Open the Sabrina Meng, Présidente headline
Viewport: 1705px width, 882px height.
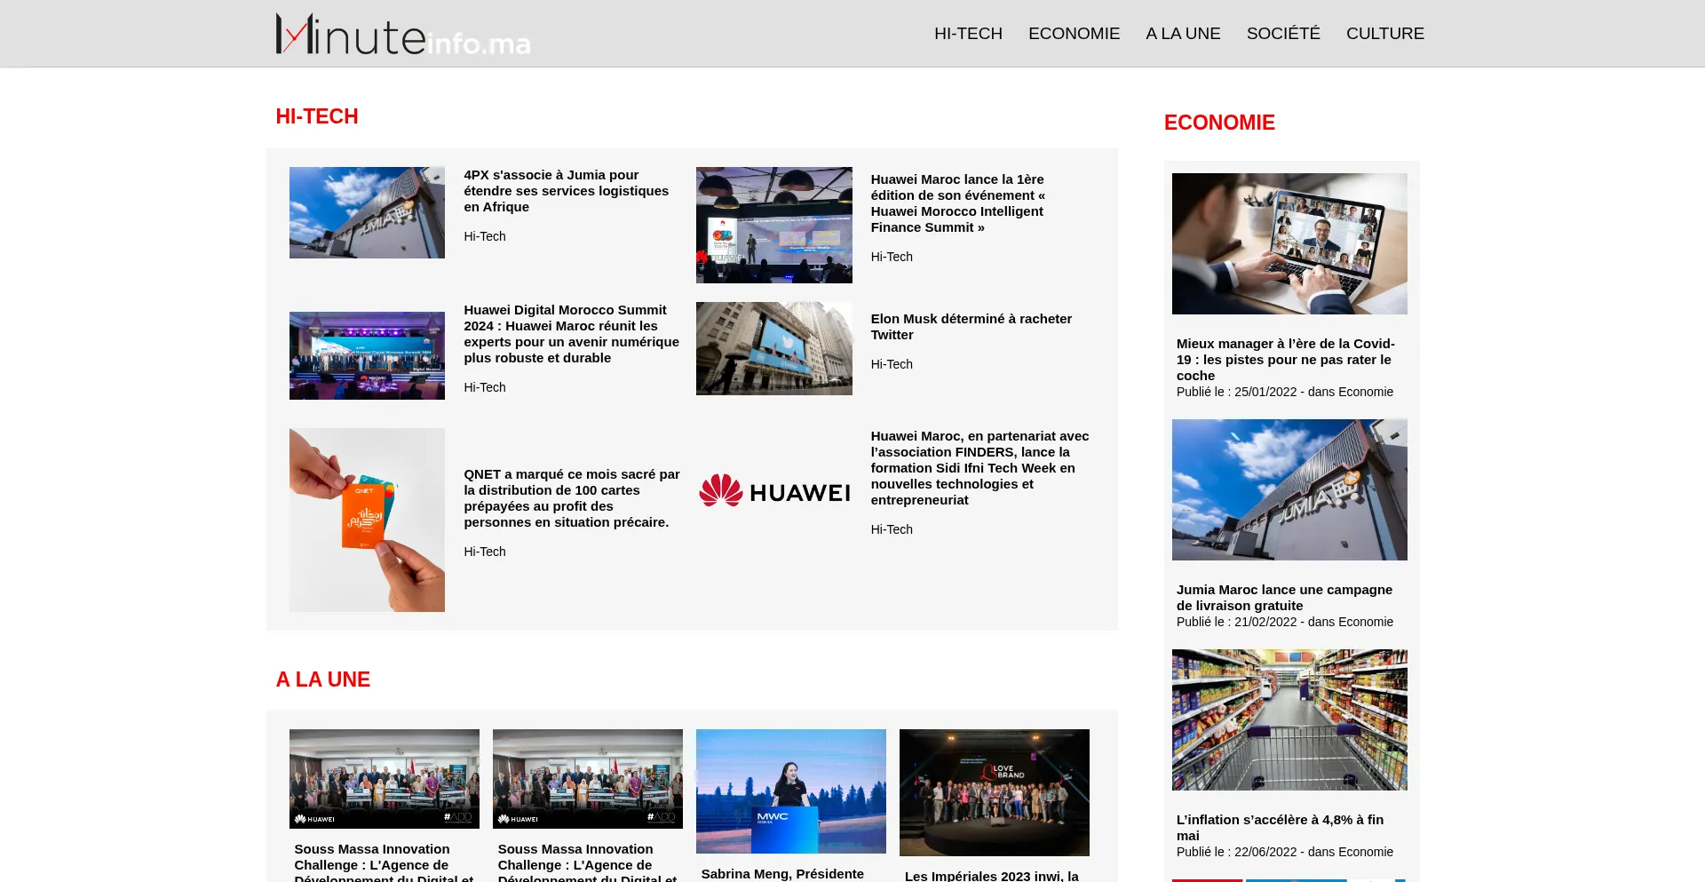pos(782,874)
